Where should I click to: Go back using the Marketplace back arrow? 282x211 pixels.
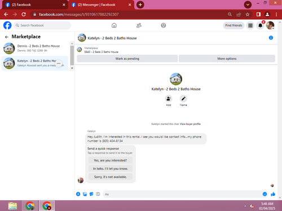pyautogui.click(x=7, y=37)
